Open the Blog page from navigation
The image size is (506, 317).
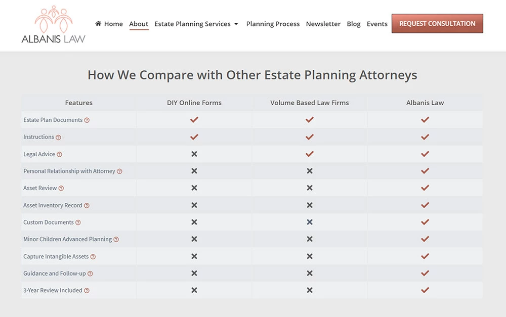pos(353,24)
